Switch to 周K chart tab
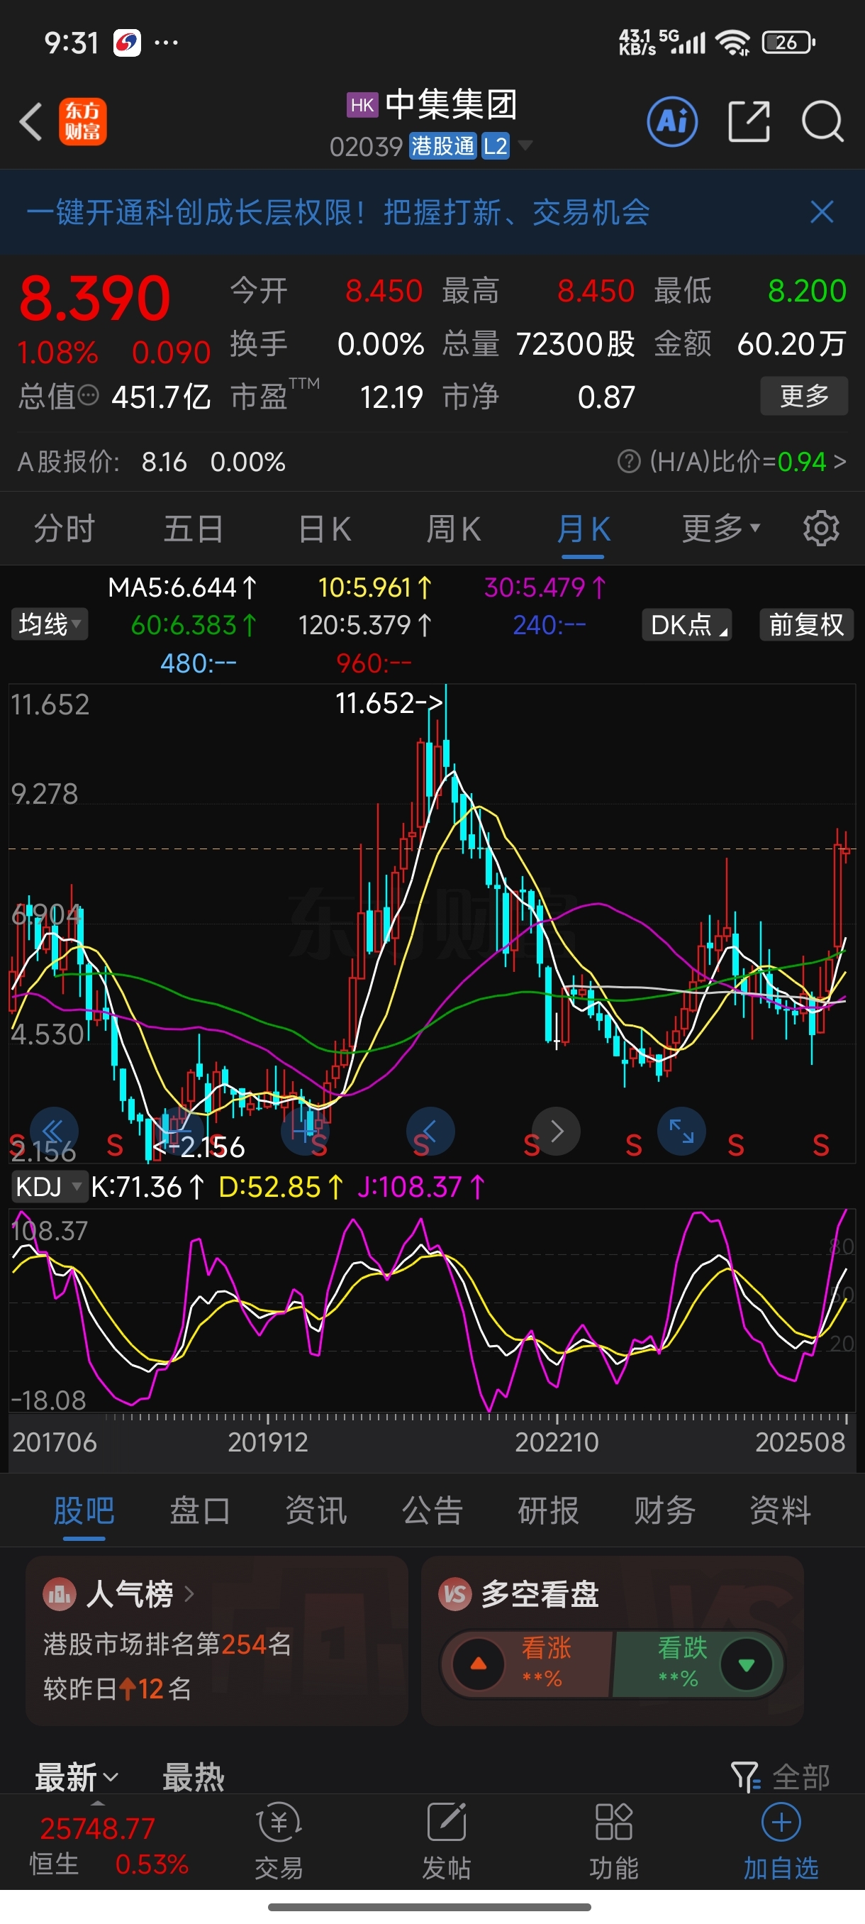This screenshot has width=865, height=1924. click(x=453, y=529)
